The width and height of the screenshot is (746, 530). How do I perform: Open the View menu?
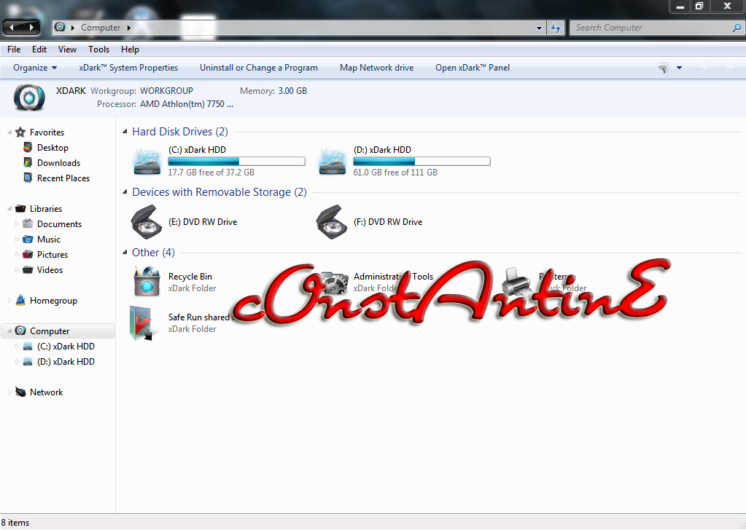pyautogui.click(x=67, y=50)
